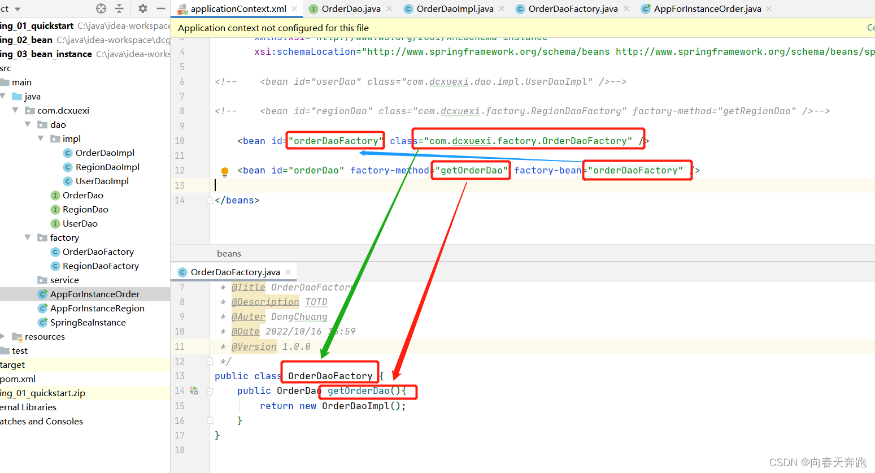Viewport: 875px width, 473px height.
Task: Collapse the java source folder
Action: [x=3, y=96]
